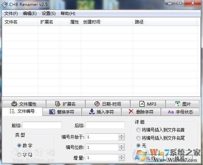Increase 编号开始于 value with up arrow
Screen dimensions: 203x165
coord(121,135)
